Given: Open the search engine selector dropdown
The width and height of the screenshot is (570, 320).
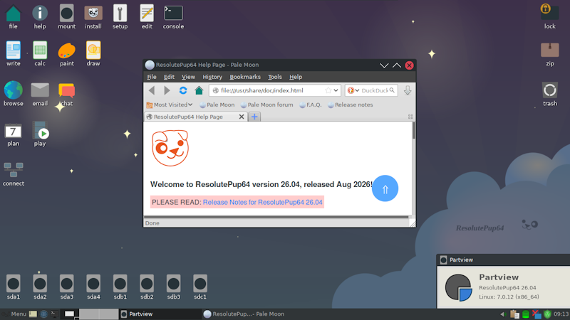Looking at the screenshot, I should coord(353,90).
